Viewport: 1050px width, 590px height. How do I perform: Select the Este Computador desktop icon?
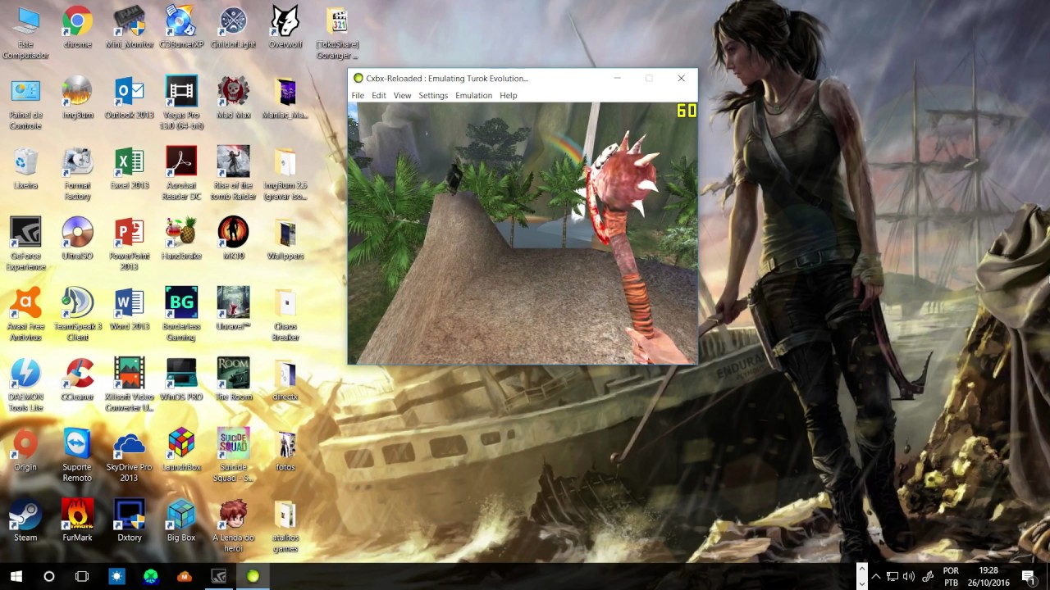pyautogui.click(x=25, y=33)
